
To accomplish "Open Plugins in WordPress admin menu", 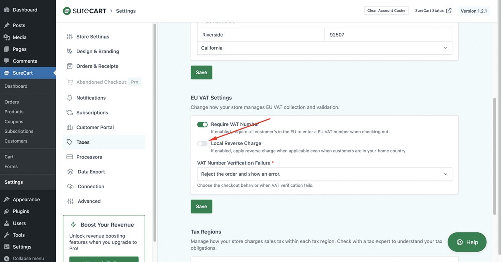I will tap(21, 211).
